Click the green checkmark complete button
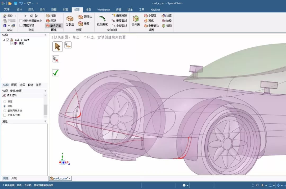The width and height of the screenshot is (286, 189). coord(56,73)
